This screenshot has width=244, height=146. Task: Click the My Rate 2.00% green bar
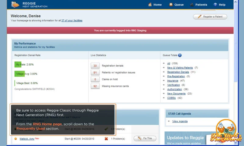pyautogui.click(x=18, y=64)
